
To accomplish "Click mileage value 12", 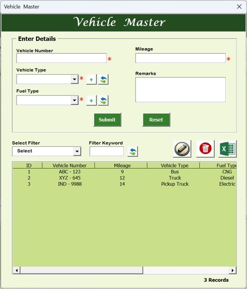I will click(122, 178).
